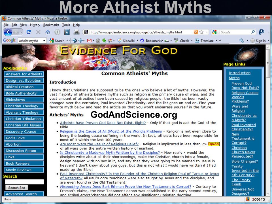Open 'Are Most Wars the Result of Religious Belief?'
272x204 pixels.
coord(99,144)
